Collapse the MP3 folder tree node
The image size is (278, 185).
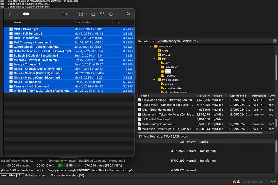[x=154, y=59]
